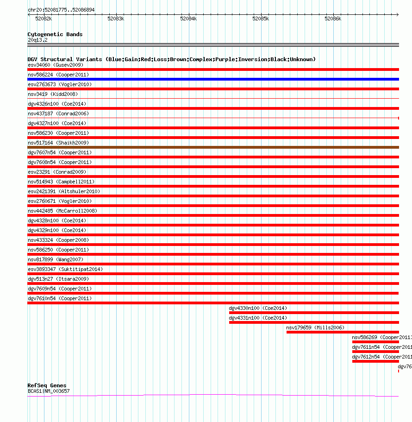Click the ruler's right arrow end
Viewport: 412px width, 422px height.
click(397, 14)
